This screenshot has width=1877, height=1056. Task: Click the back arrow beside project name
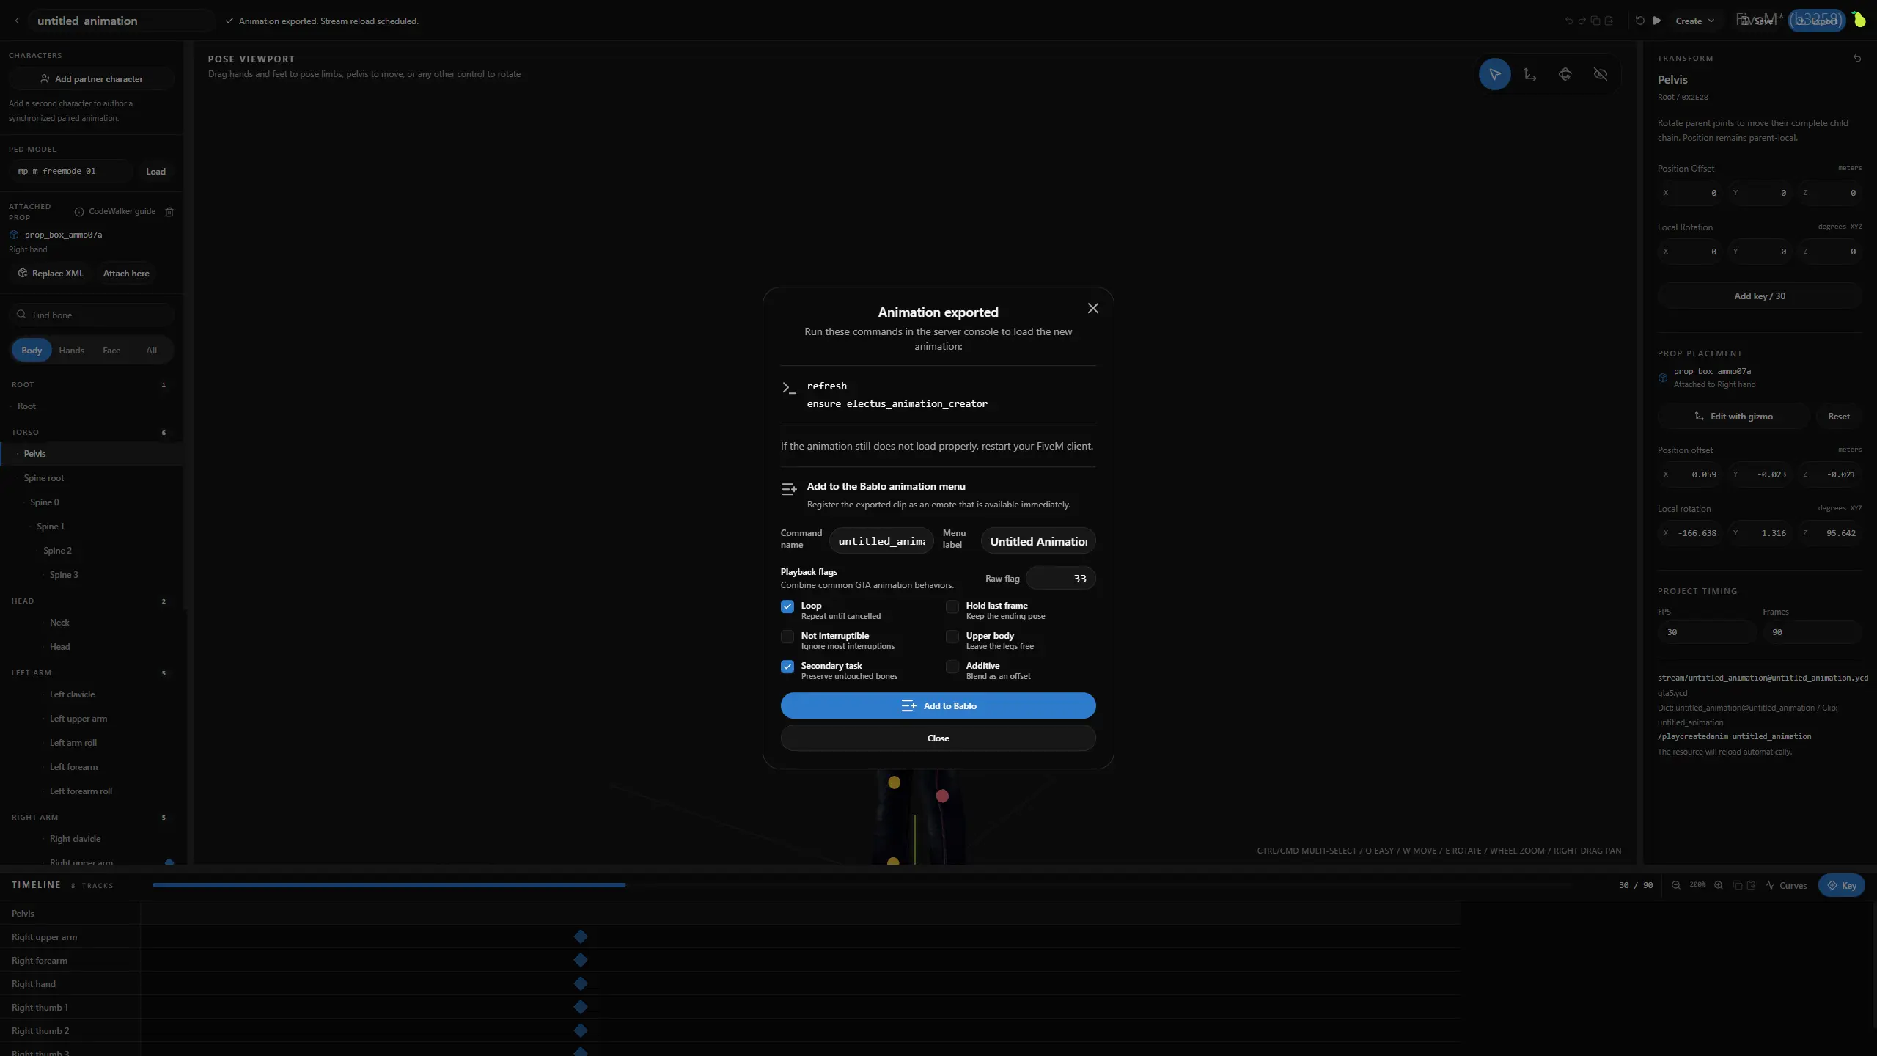[17, 21]
